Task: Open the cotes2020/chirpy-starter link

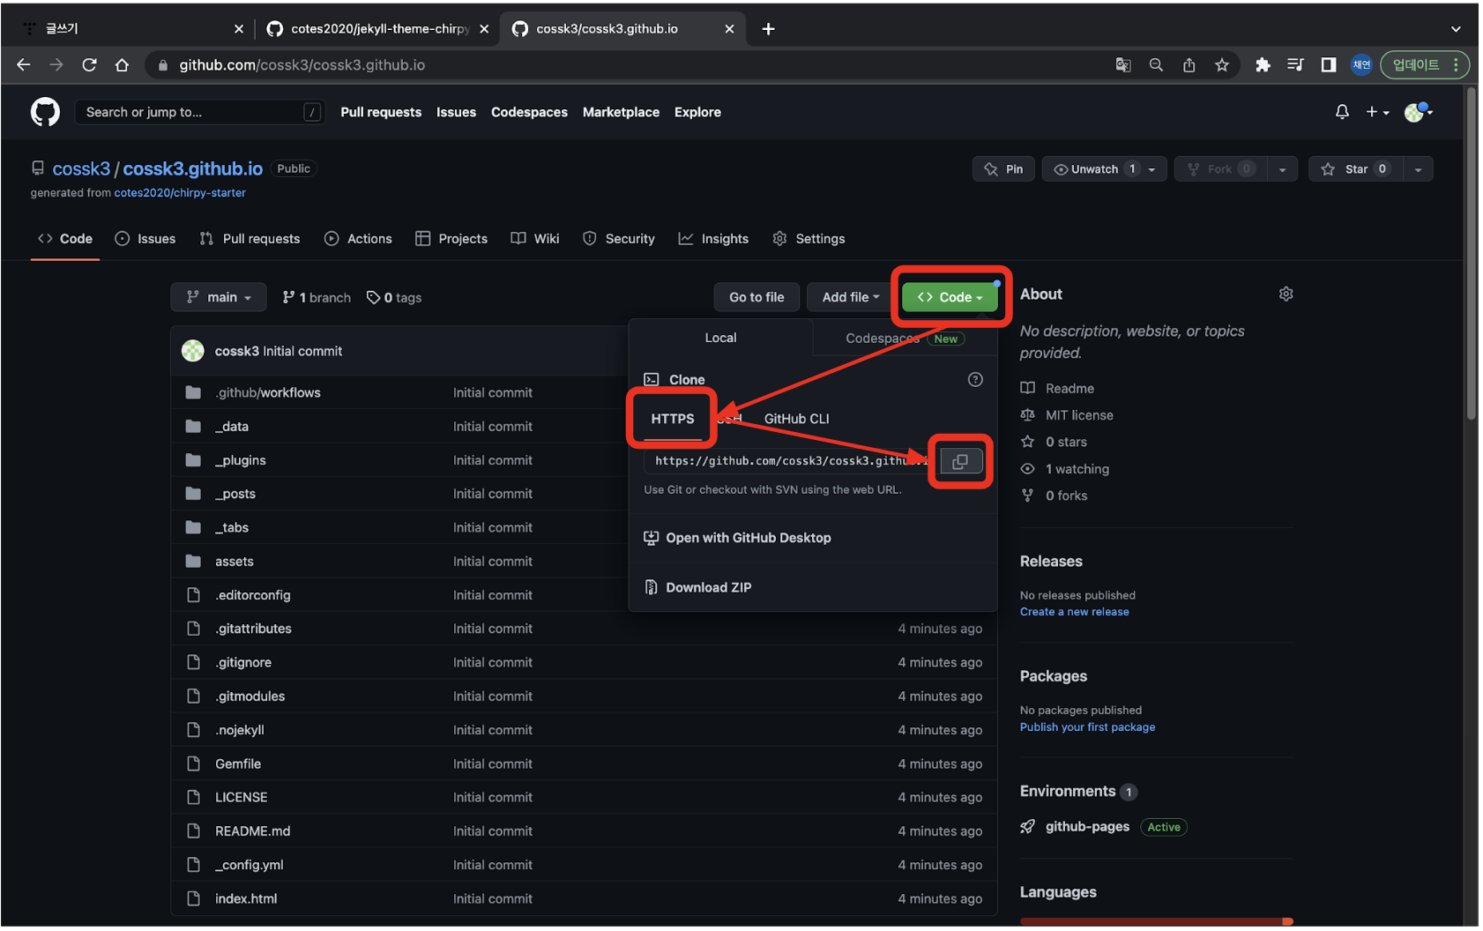Action: (180, 193)
